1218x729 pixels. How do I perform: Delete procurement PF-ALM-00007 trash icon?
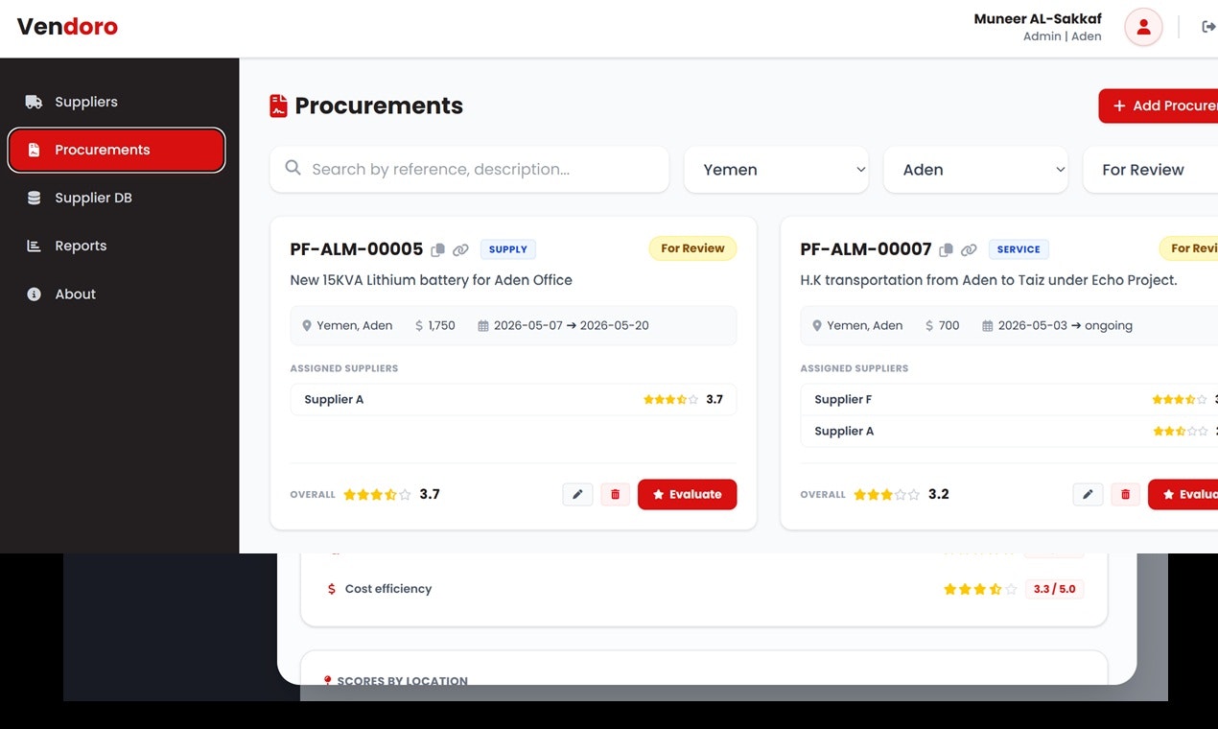tap(1126, 494)
